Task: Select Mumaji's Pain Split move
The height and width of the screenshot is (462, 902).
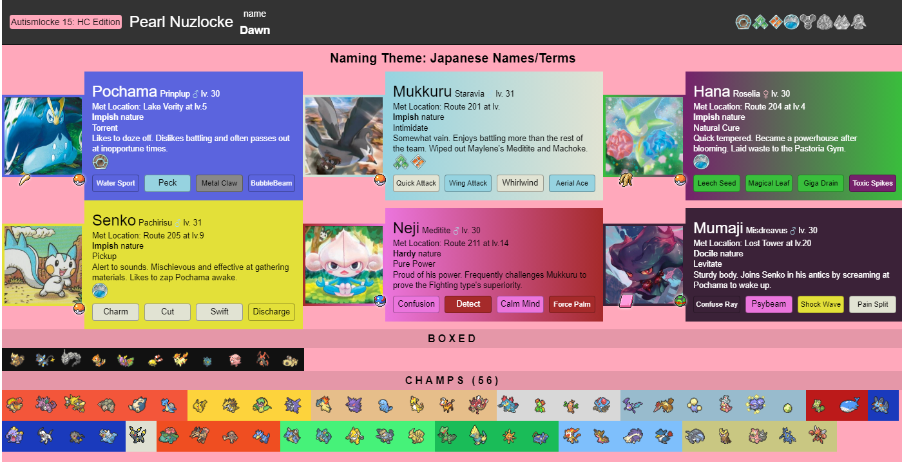Action: pyautogui.click(x=873, y=304)
